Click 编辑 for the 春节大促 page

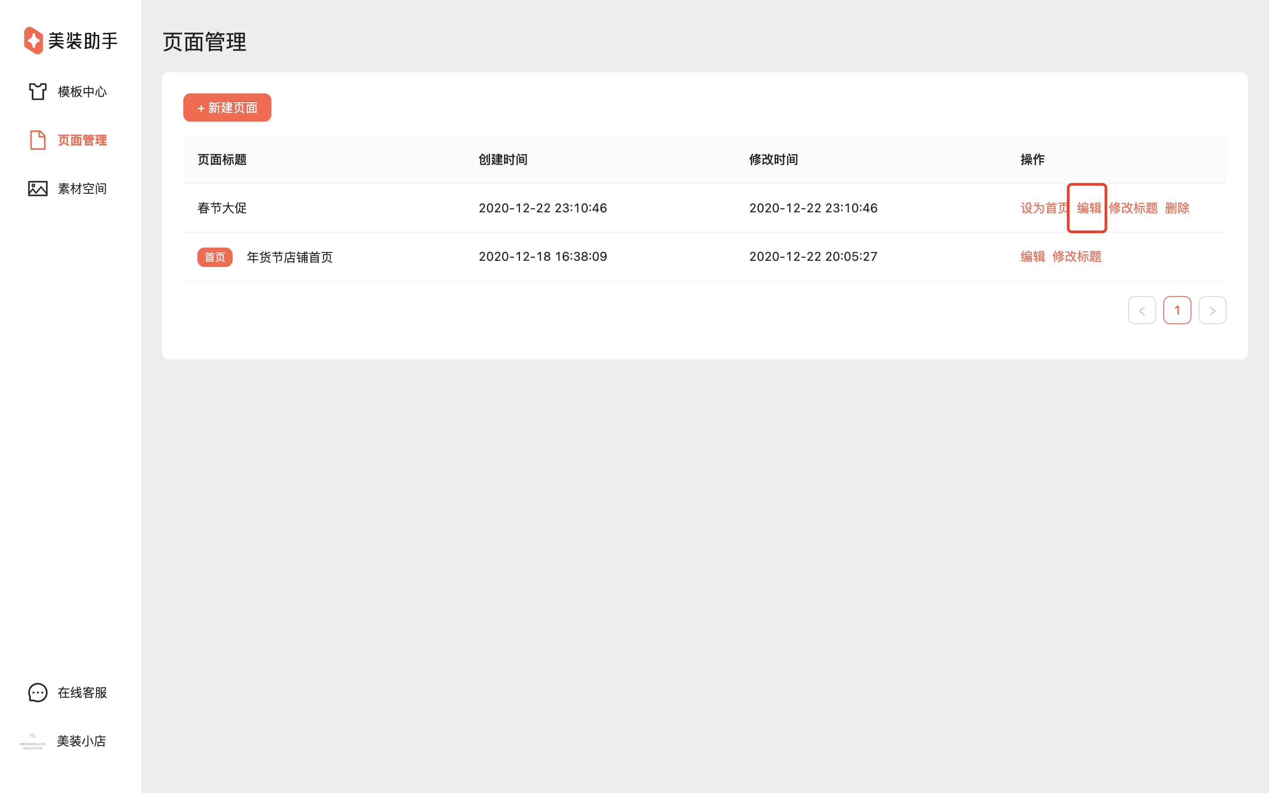(1089, 208)
